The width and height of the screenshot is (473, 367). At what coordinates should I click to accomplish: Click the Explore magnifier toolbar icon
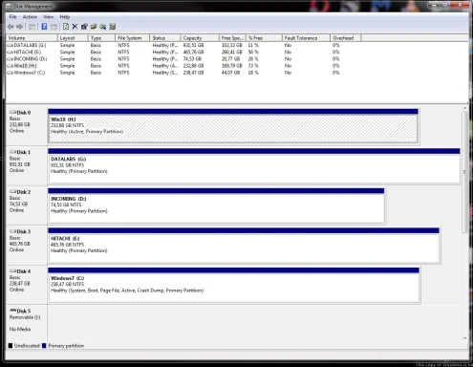click(x=103, y=27)
